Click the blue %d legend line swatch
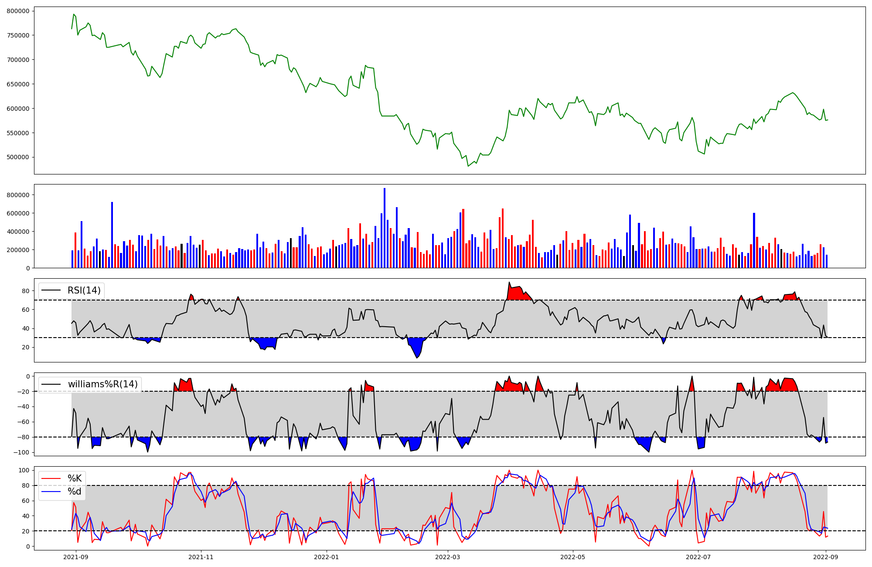 pos(51,492)
